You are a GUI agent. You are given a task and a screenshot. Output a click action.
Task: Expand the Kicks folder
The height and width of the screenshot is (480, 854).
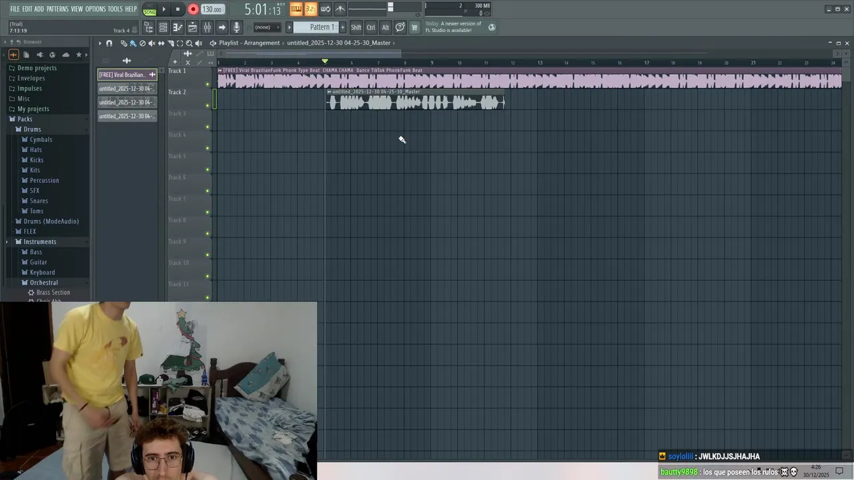37,160
